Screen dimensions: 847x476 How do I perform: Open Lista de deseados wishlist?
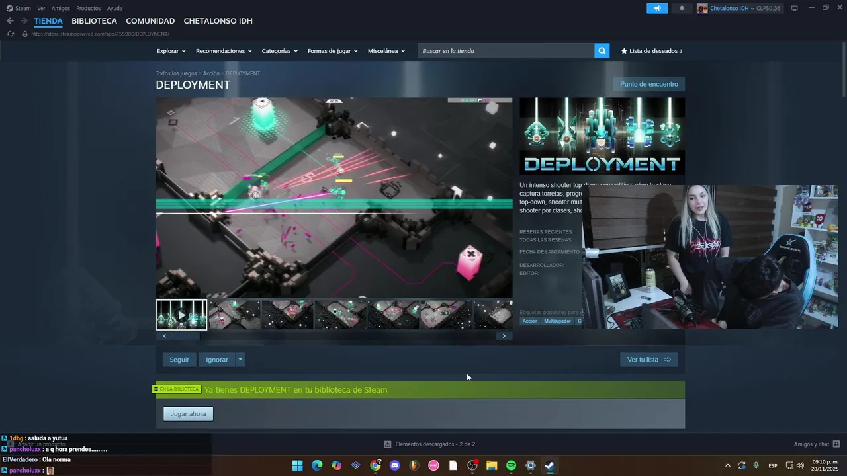[x=651, y=51]
